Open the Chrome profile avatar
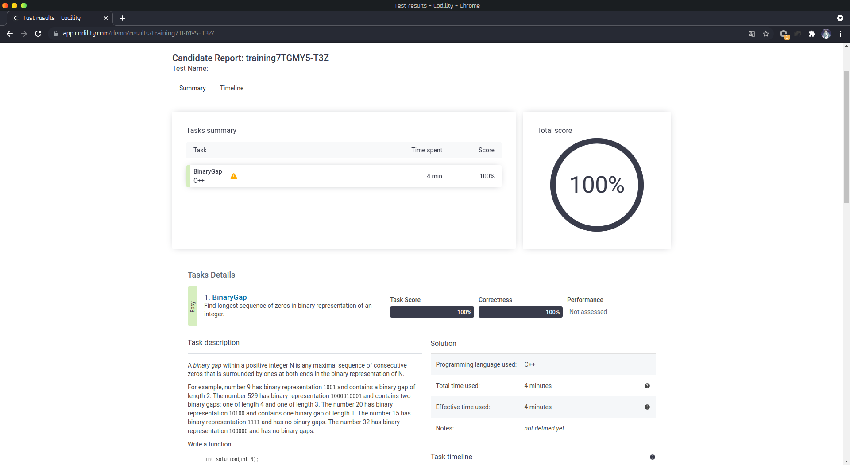Viewport: 850px width, 465px height. pos(826,34)
